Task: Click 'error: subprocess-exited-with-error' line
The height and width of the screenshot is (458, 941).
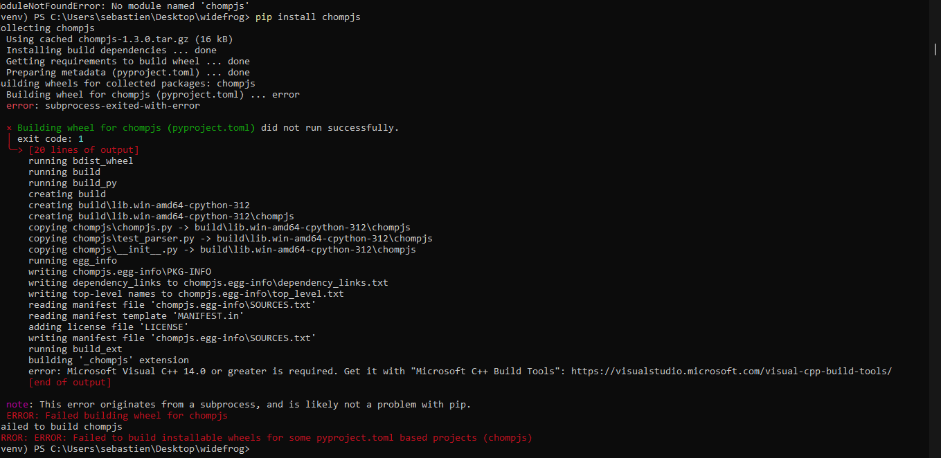Action: coord(103,106)
